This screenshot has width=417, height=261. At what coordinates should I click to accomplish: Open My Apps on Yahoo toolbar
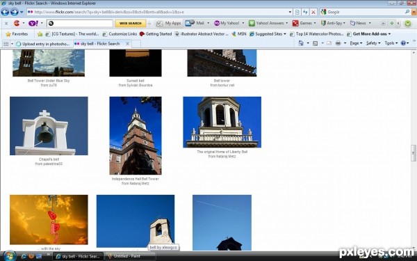[169, 24]
